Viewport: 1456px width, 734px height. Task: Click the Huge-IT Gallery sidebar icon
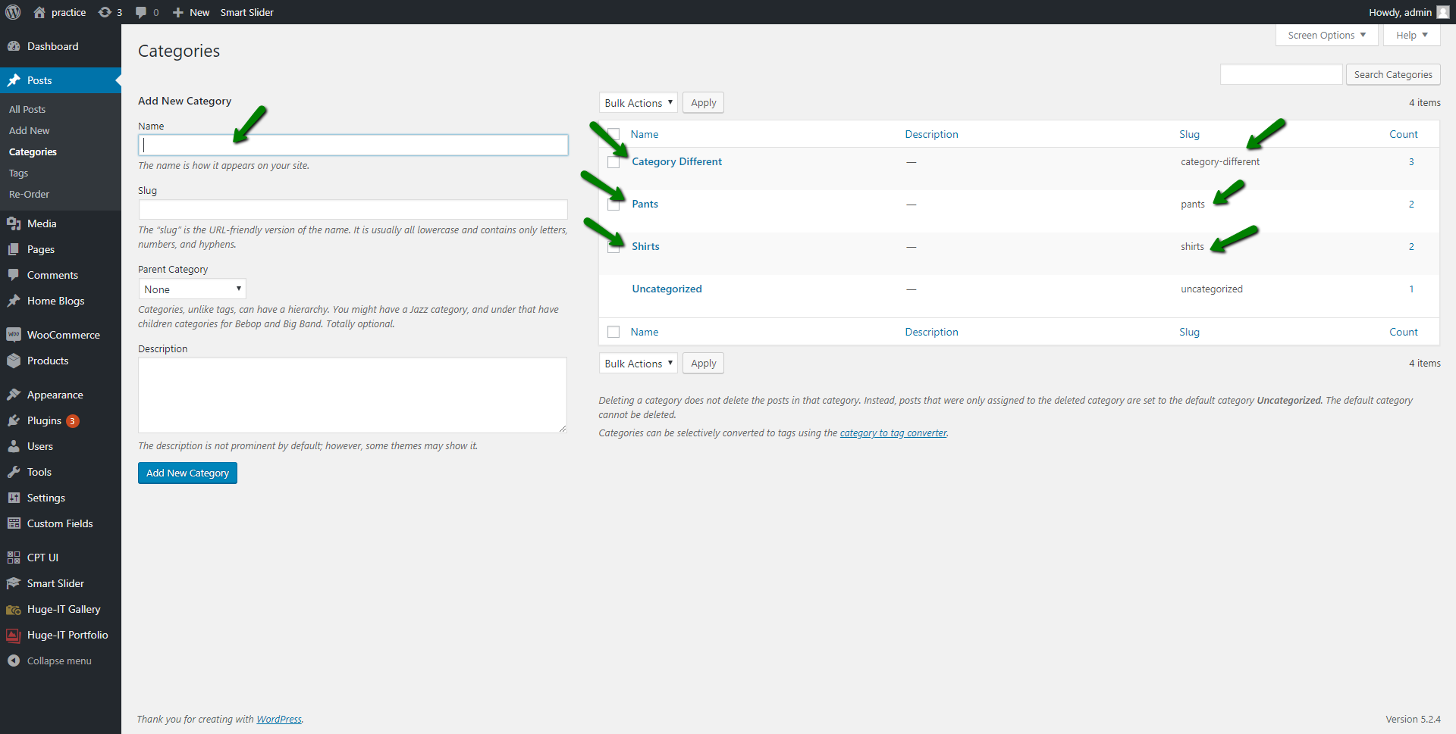[x=14, y=609]
